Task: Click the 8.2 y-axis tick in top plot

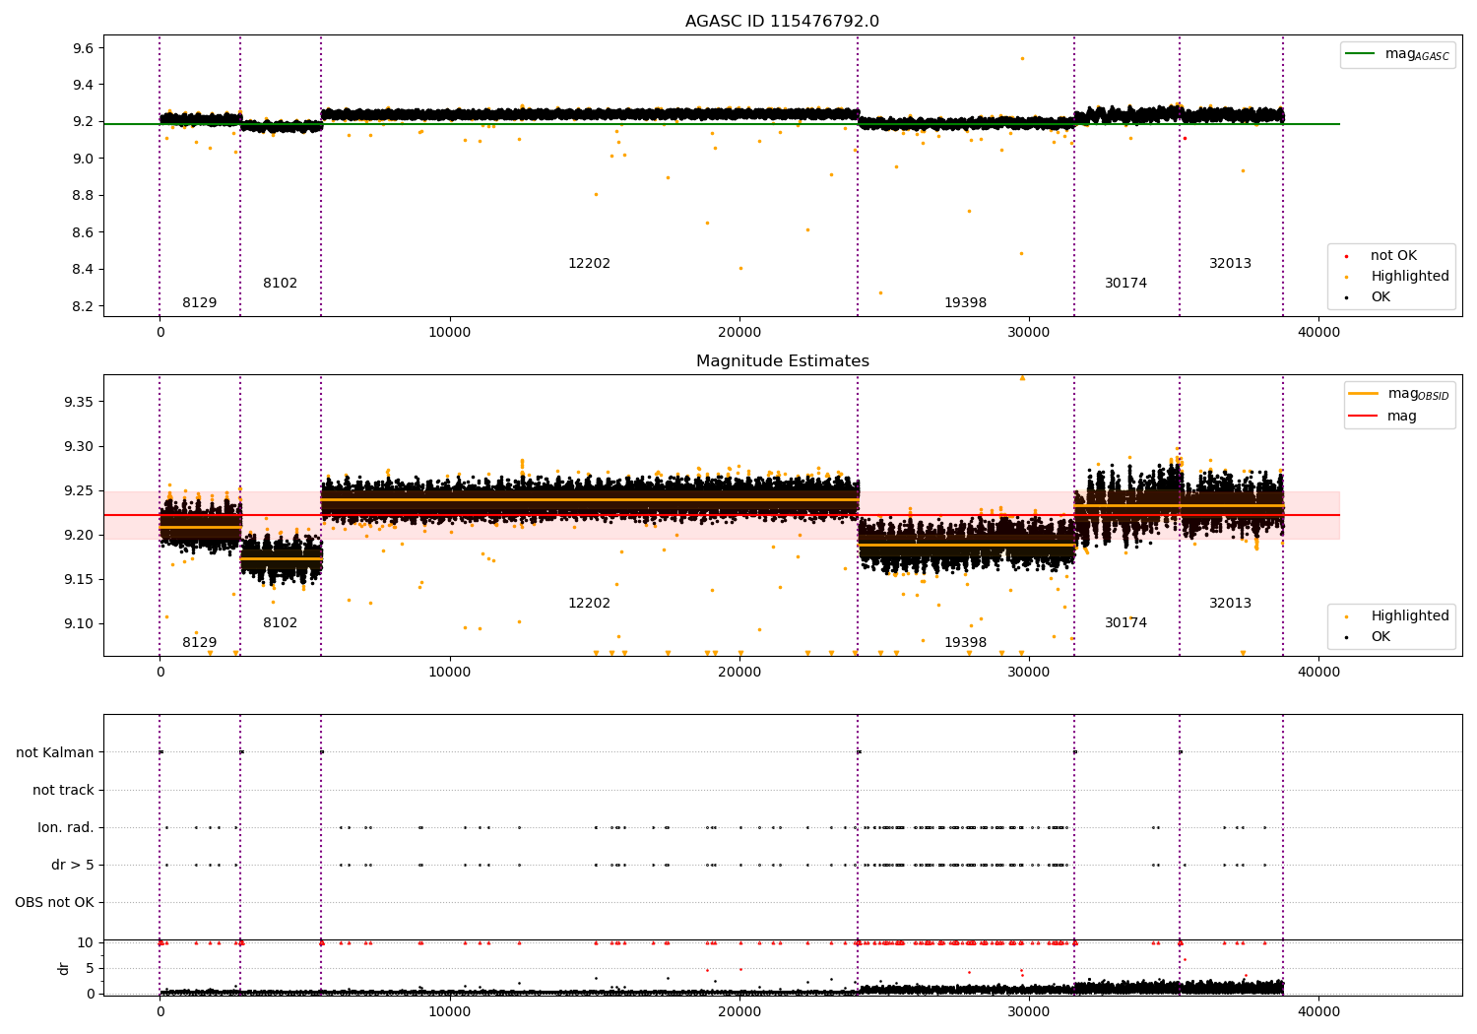Action: (x=84, y=307)
